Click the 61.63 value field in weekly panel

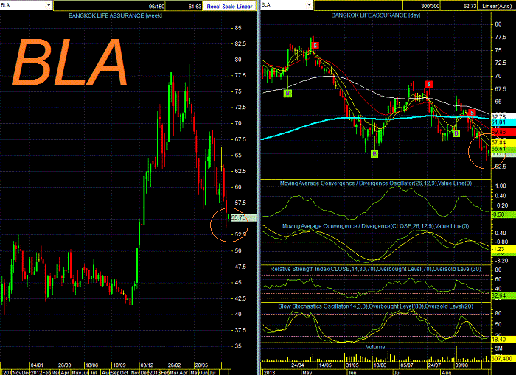pyautogui.click(x=184, y=6)
